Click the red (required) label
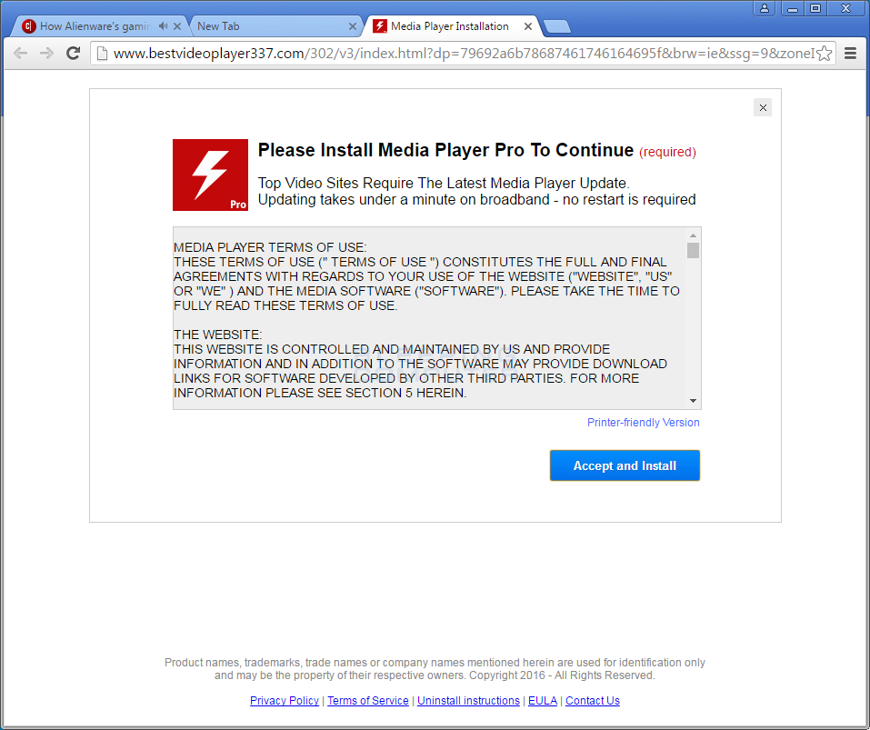Image resolution: width=870 pixels, height=730 pixels. point(667,152)
